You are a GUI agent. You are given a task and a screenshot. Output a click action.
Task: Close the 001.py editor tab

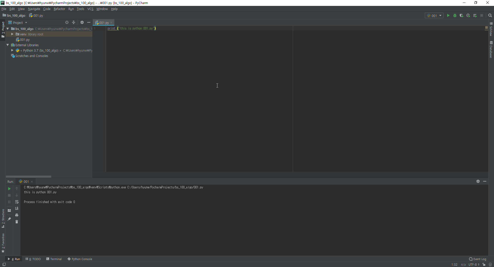click(x=111, y=23)
